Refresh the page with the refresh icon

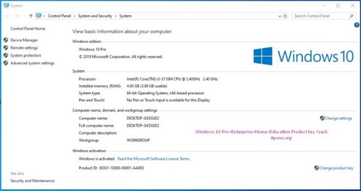(x=285, y=16)
